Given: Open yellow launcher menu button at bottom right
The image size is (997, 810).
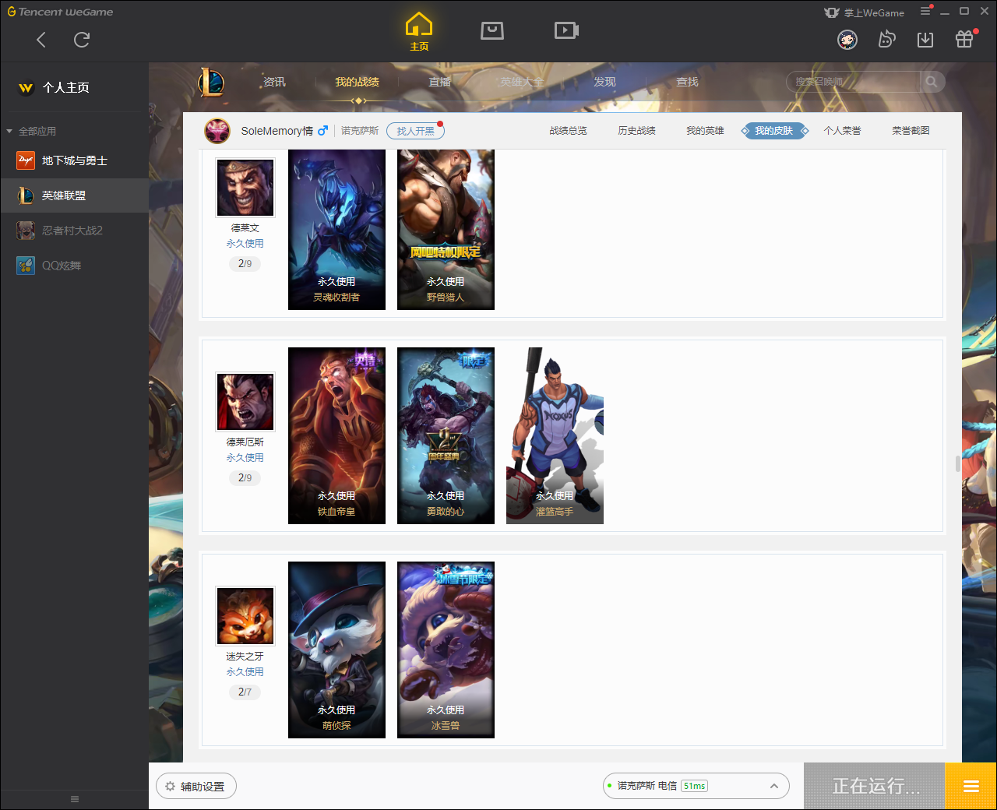Looking at the screenshot, I should click(971, 786).
